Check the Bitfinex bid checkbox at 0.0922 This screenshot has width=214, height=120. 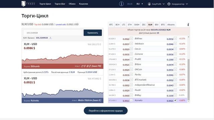[x=131, y=38]
